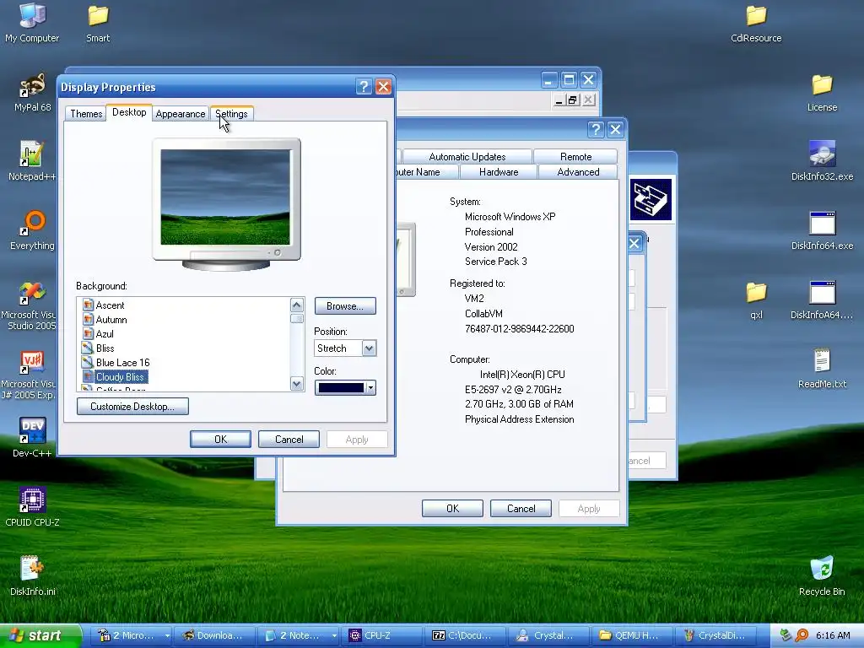Select the DiskInfoA64 desktop icon
Image resolution: width=864 pixels, height=648 pixels.
822,300
